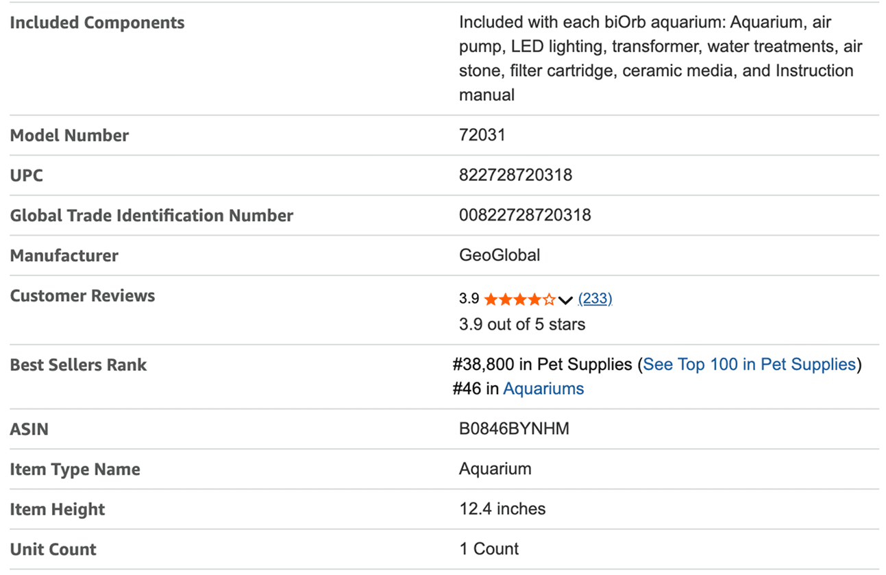
Task: Click the "1 Count" unit value
Action: pos(489,549)
